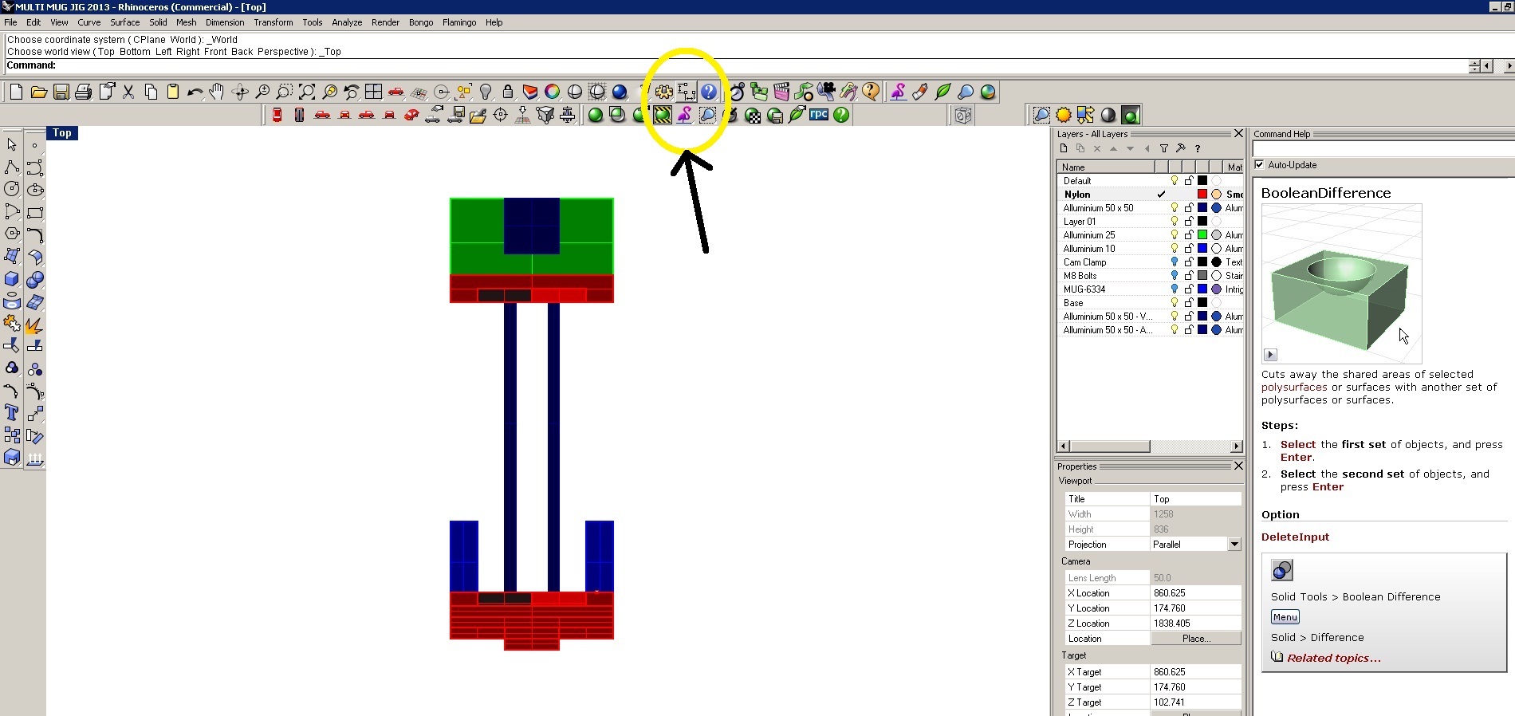Image resolution: width=1515 pixels, height=716 pixels.
Task: Toggle visibility bulb of M8 Bolts layer
Action: point(1175,276)
